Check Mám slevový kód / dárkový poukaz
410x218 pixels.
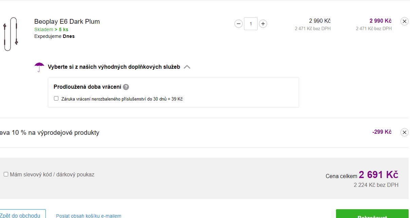6,174
